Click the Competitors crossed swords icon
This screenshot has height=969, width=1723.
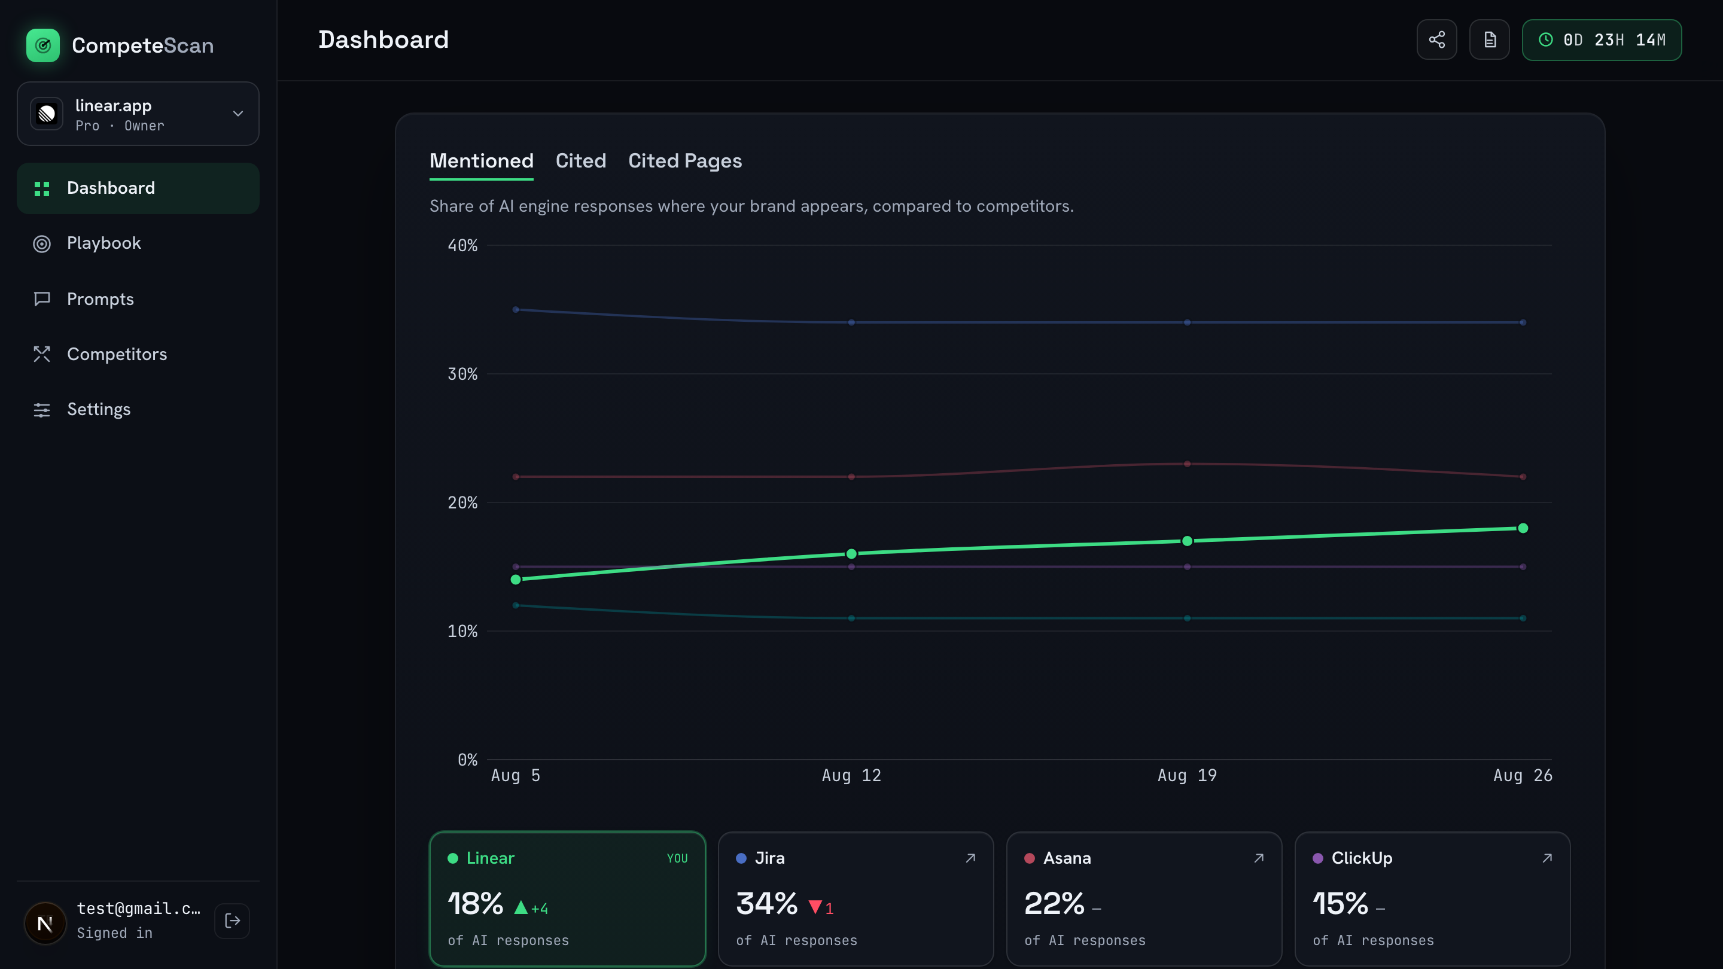click(42, 355)
